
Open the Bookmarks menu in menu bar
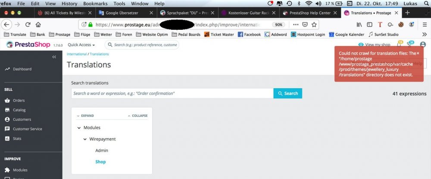pos(95,3)
